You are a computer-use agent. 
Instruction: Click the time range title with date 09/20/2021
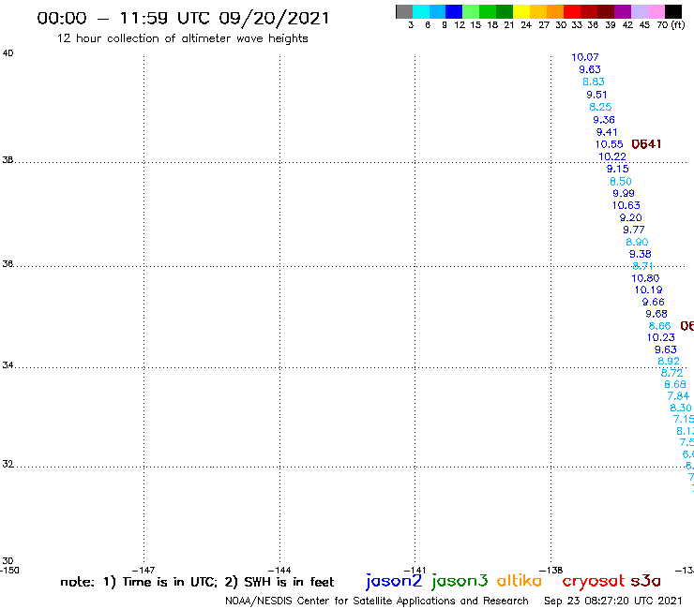coord(183,18)
